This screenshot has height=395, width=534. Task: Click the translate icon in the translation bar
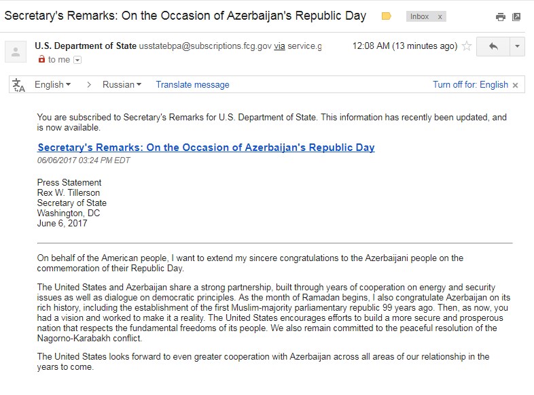point(18,85)
